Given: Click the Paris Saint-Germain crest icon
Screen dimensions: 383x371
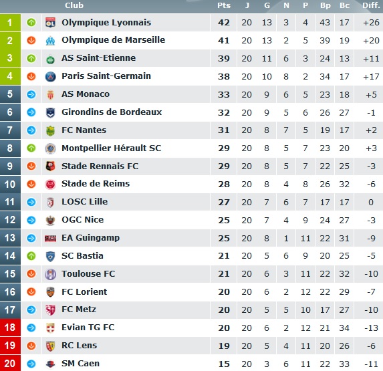Looking at the screenshot, I should [x=50, y=76].
